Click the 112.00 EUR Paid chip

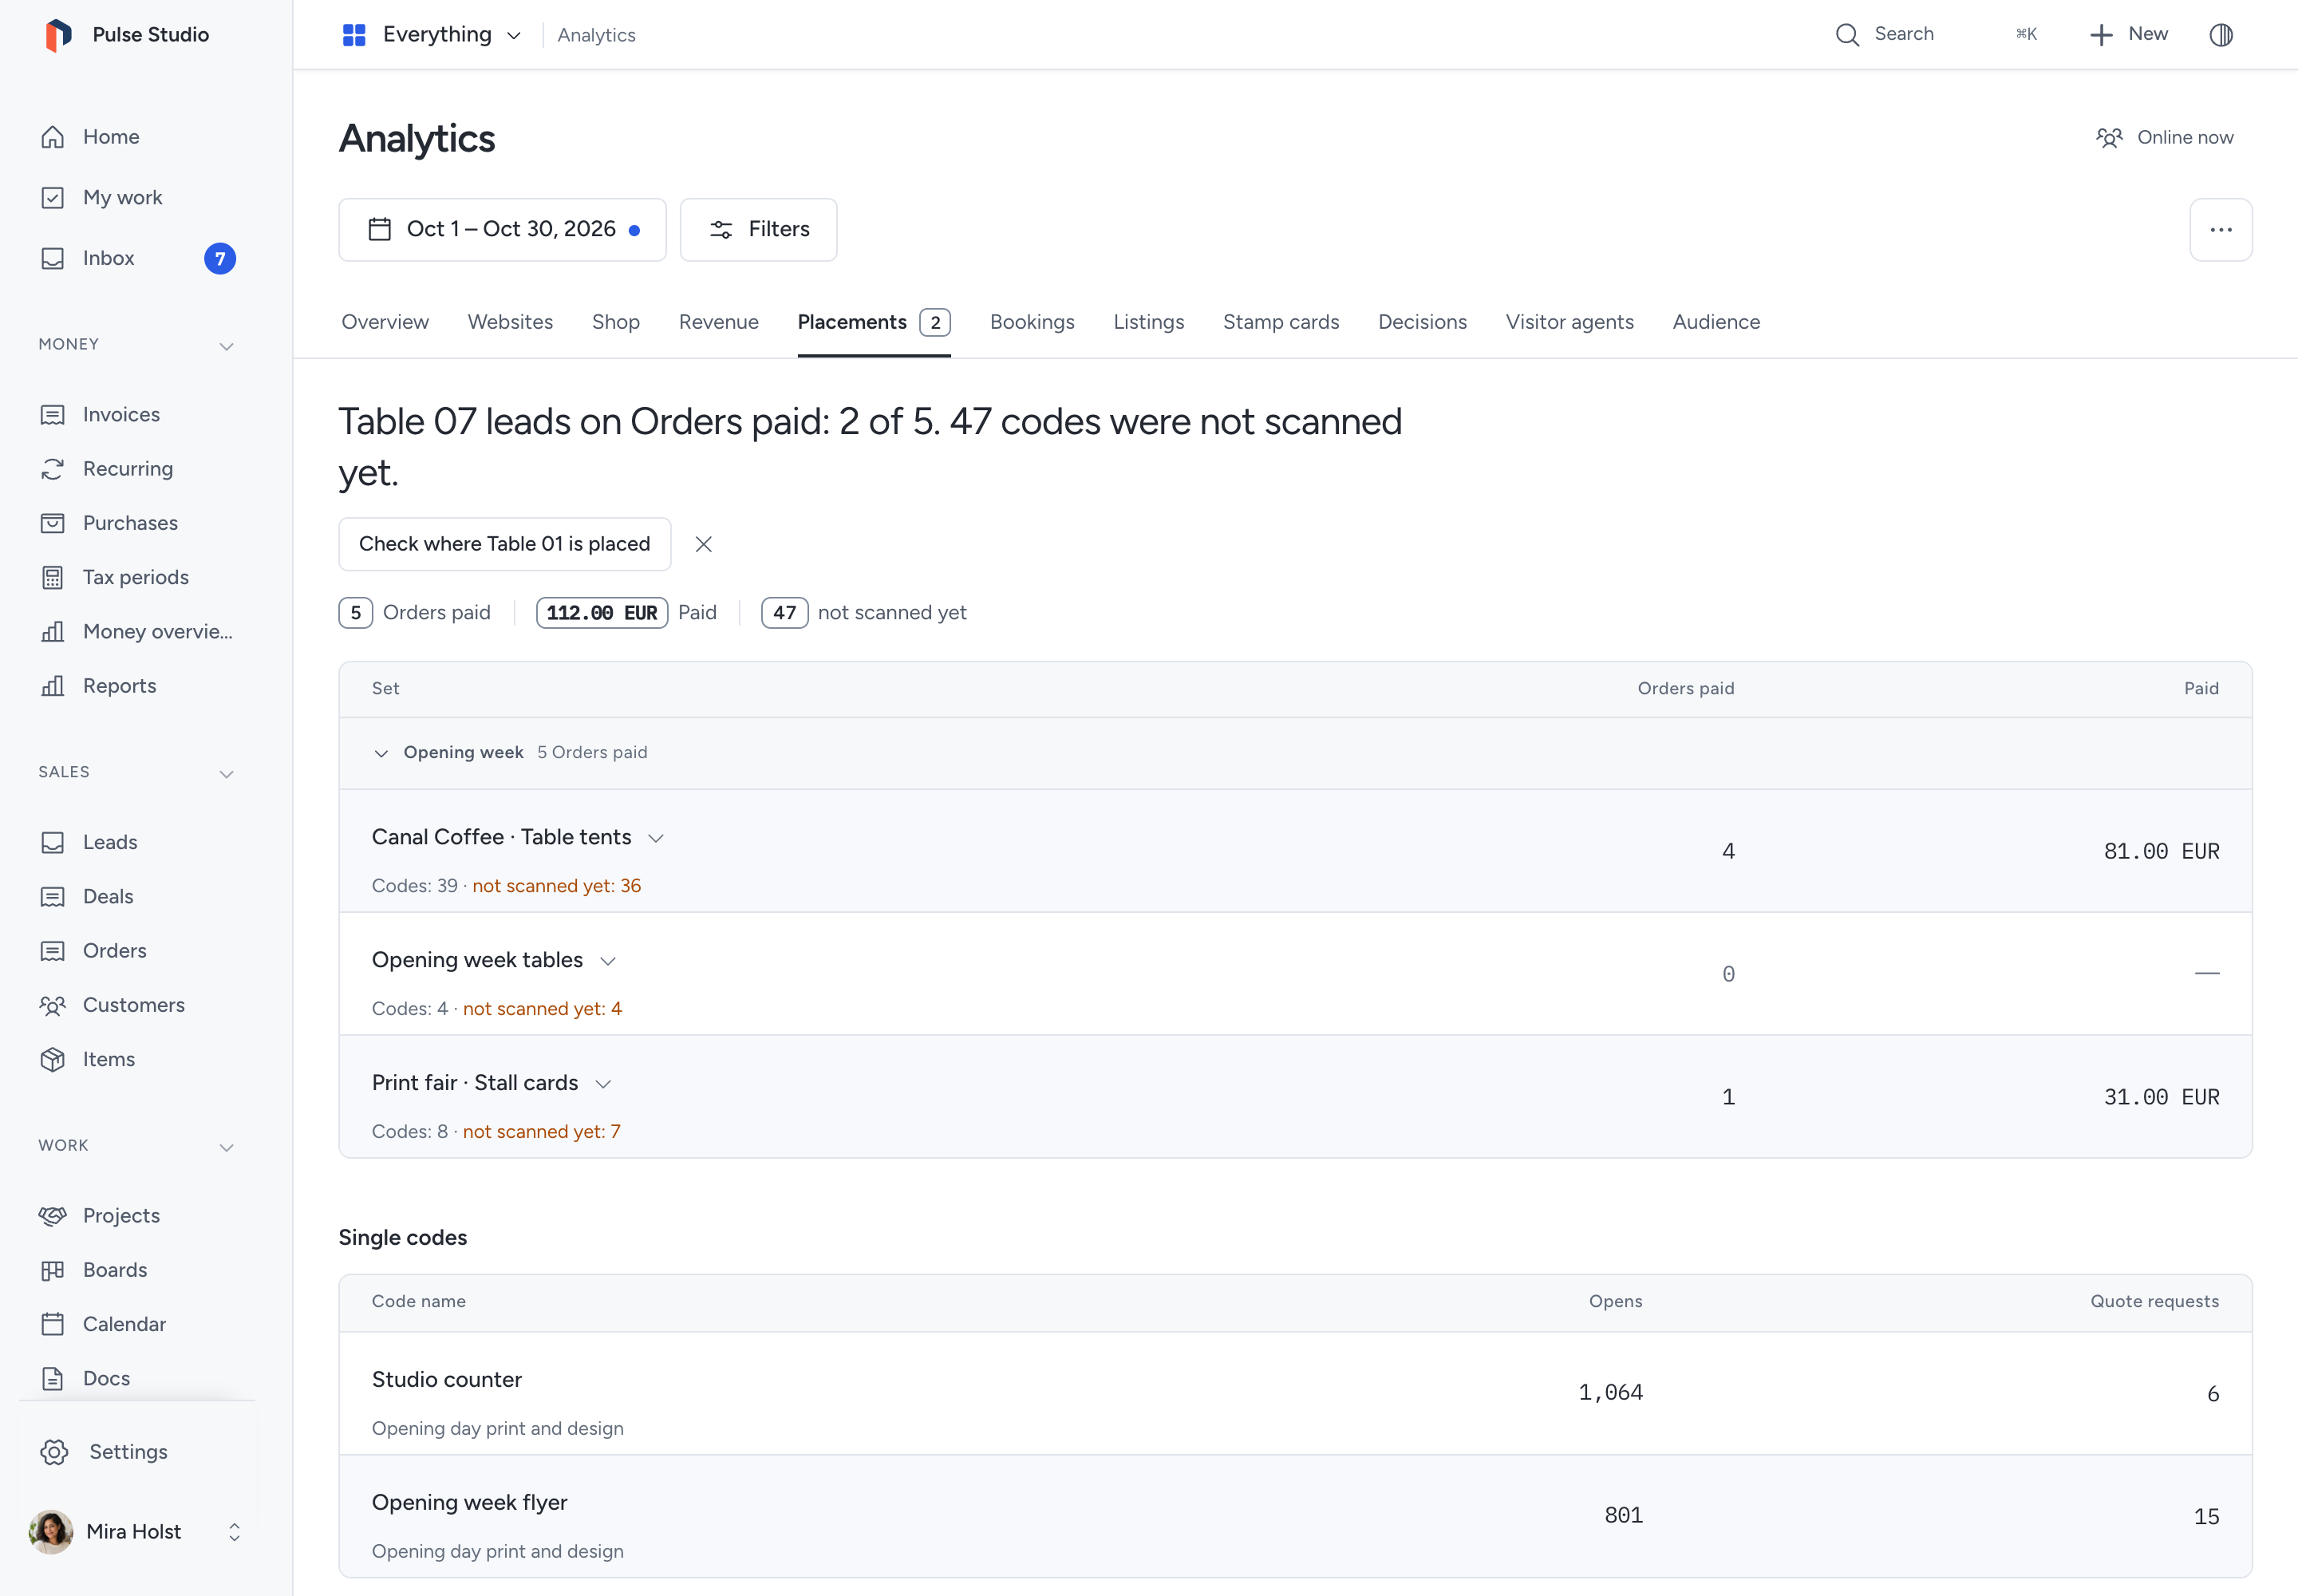click(626, 613)
